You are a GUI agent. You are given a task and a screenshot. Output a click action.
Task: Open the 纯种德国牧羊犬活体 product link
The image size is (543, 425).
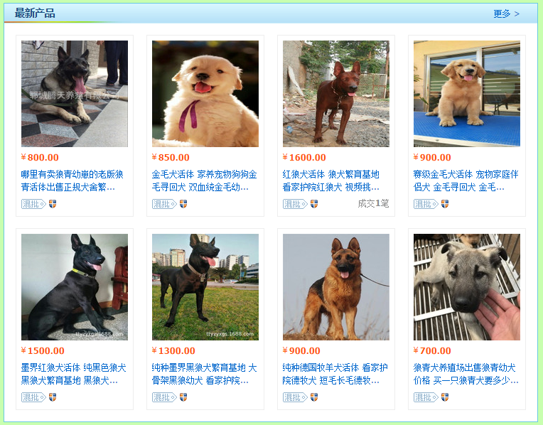click(x=335, y=374)
